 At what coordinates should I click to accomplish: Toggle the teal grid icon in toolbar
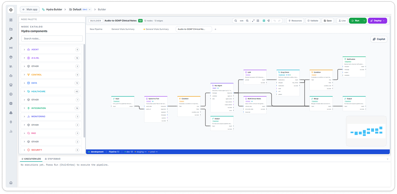(x=264, y=21)
